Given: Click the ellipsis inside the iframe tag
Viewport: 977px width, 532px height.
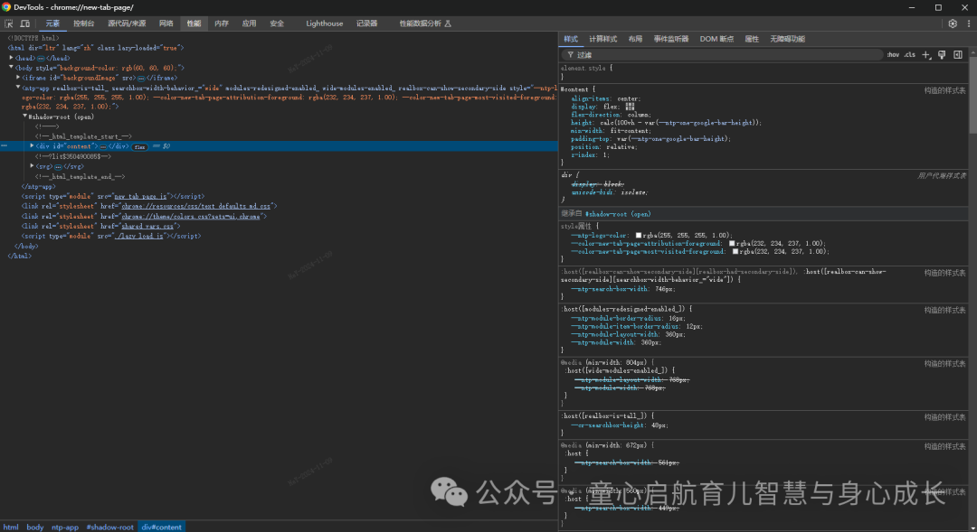Looking at the screenshot, I should 141,79.
